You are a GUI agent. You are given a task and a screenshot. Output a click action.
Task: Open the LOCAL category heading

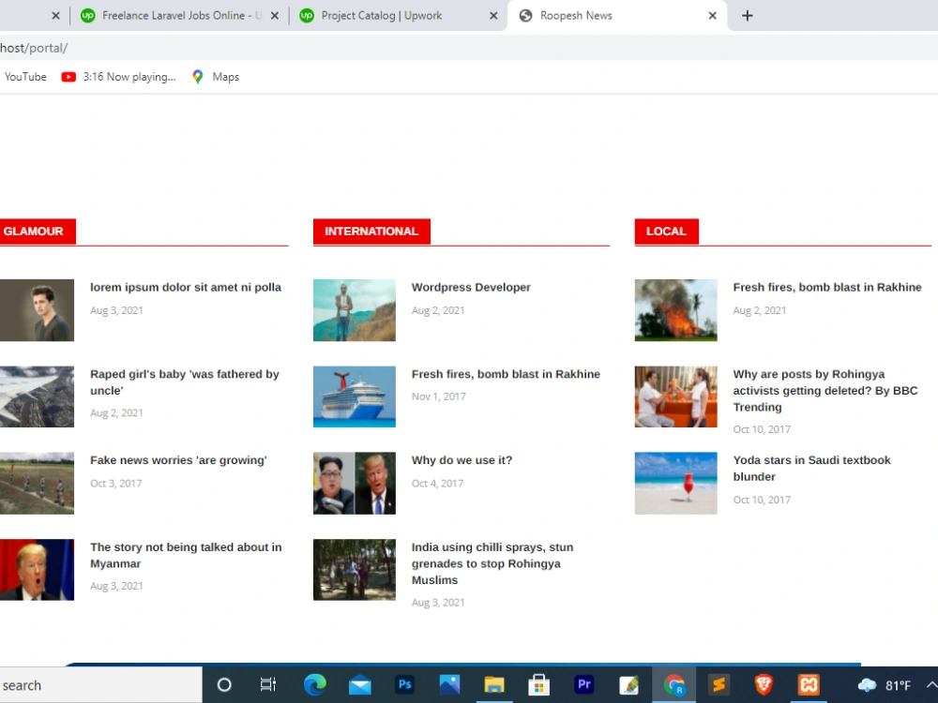click(x=666, y=232)
